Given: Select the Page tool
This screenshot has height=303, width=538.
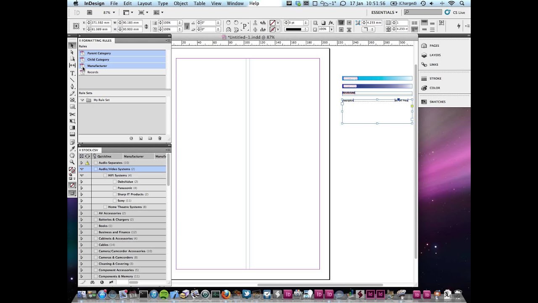Looking at the screenshot, I should click(72, 59).
